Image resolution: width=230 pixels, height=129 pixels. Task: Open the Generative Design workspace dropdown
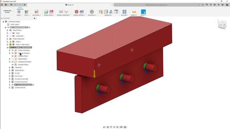(8, 11)
